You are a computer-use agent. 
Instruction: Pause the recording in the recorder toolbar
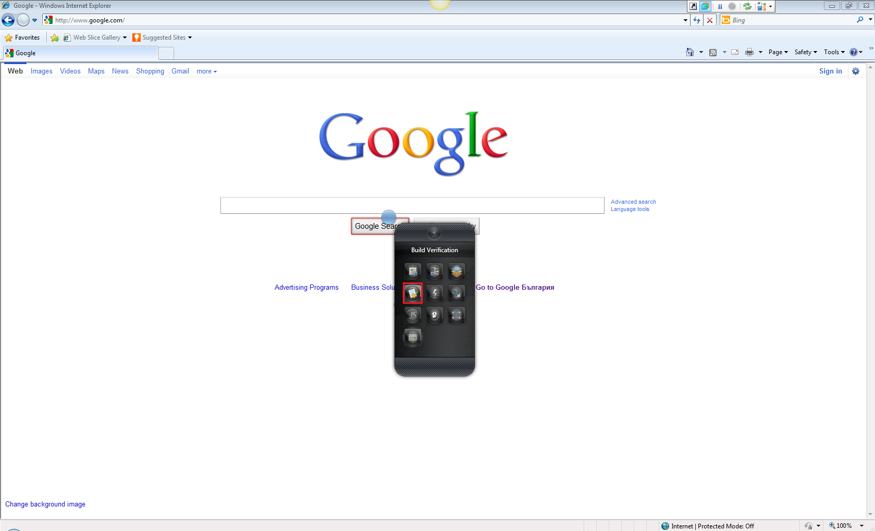click(720, 6)
